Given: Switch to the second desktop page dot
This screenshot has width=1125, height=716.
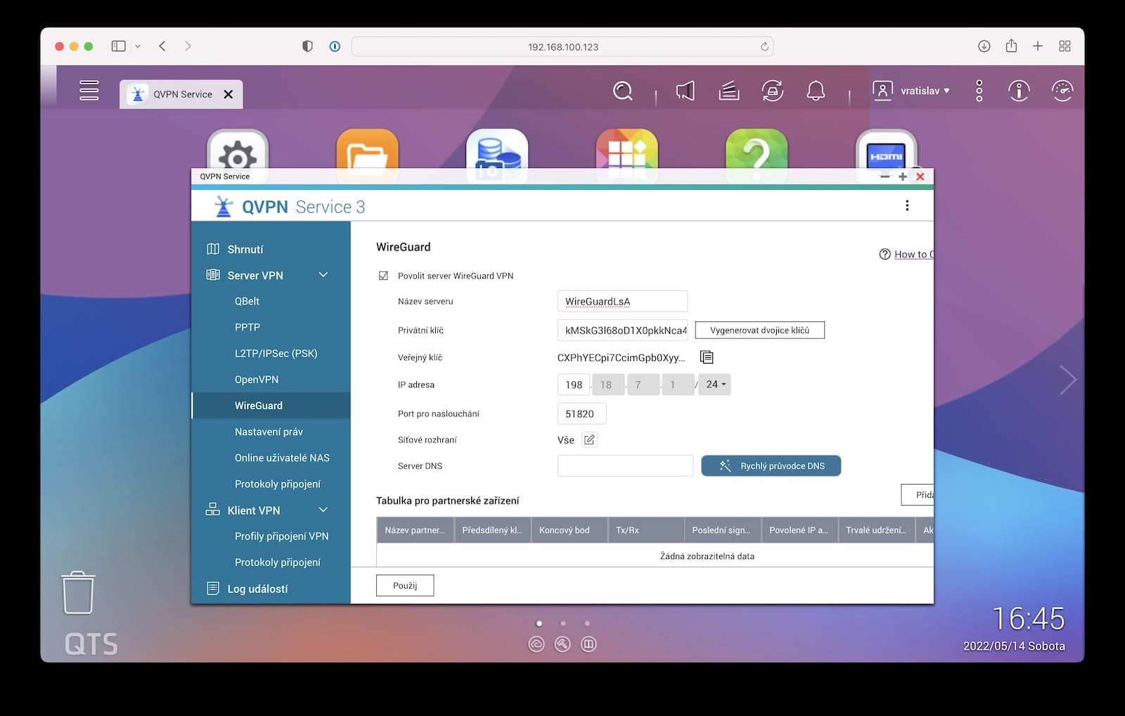Looking at the screenshot, I should pyautogui.click(x=563, y=623).
